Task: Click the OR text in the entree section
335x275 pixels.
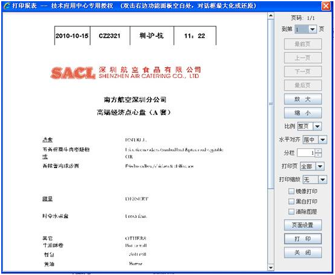Action: point(129,157)
